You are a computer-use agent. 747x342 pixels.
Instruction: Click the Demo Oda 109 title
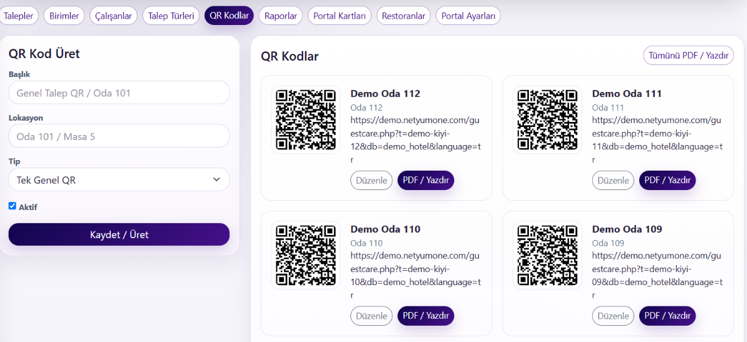tap(627, 229)
